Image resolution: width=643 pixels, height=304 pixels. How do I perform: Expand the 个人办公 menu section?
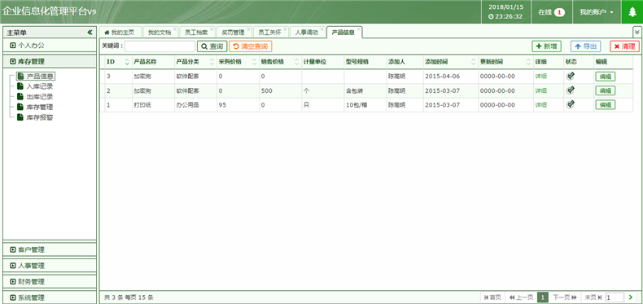click(50, 46)
